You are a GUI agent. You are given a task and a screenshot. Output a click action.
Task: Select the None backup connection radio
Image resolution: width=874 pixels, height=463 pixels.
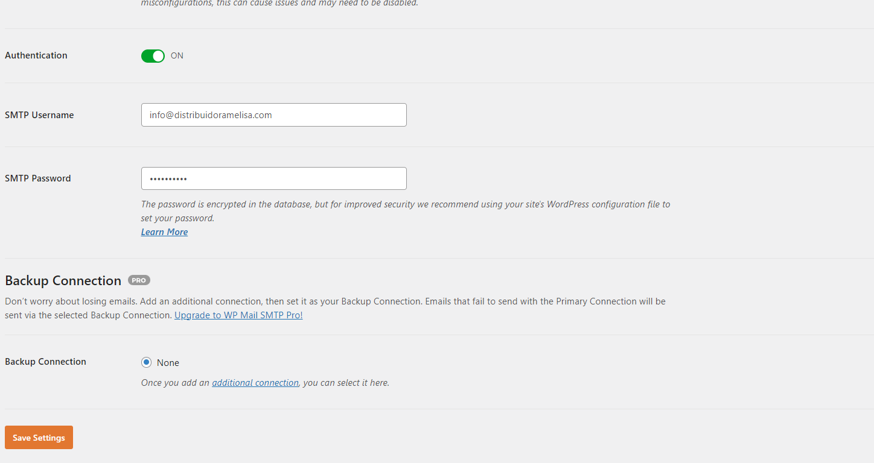[x=146, y=362]
